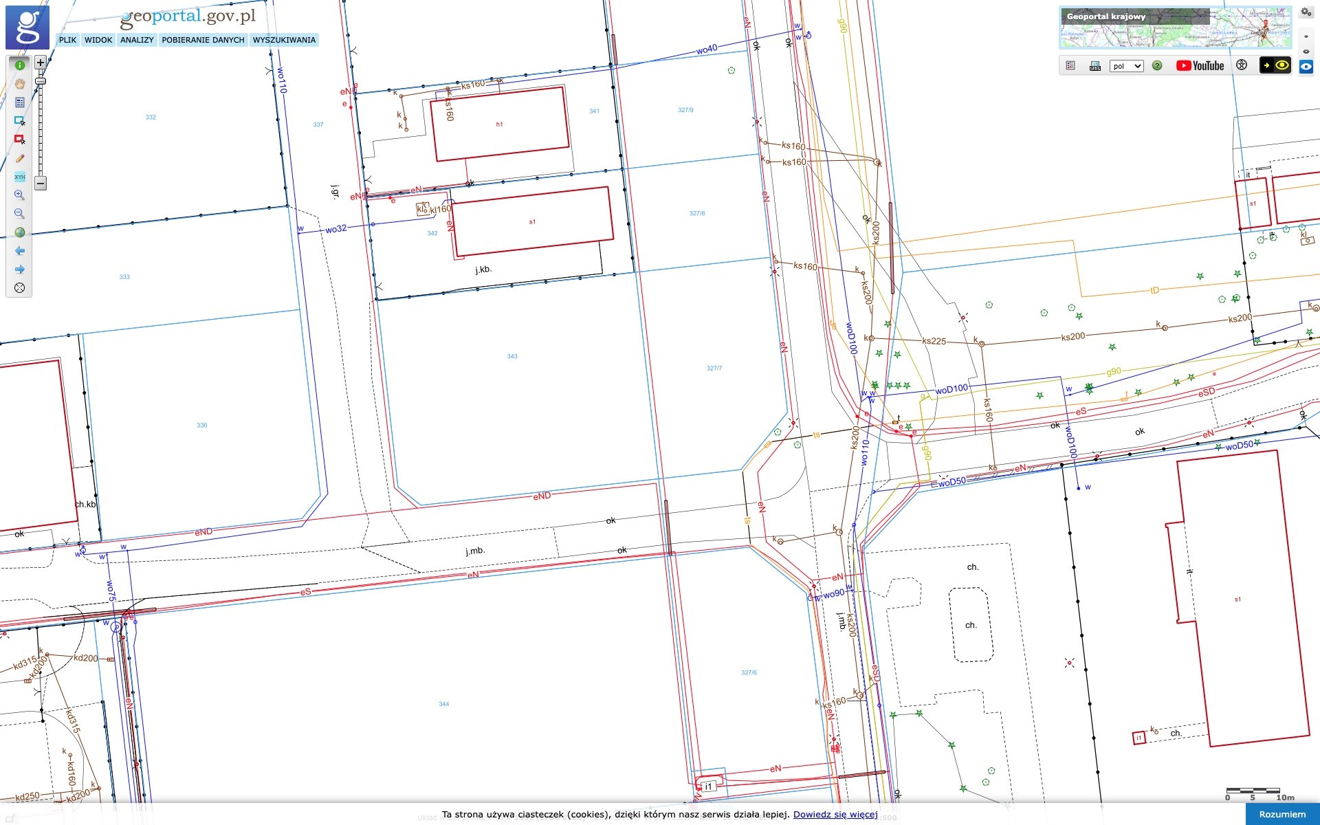The width and height of the screenshot is (1320, 825).
Task: Click the magnifier zoom-in tool
Action: tap(19, 195)
